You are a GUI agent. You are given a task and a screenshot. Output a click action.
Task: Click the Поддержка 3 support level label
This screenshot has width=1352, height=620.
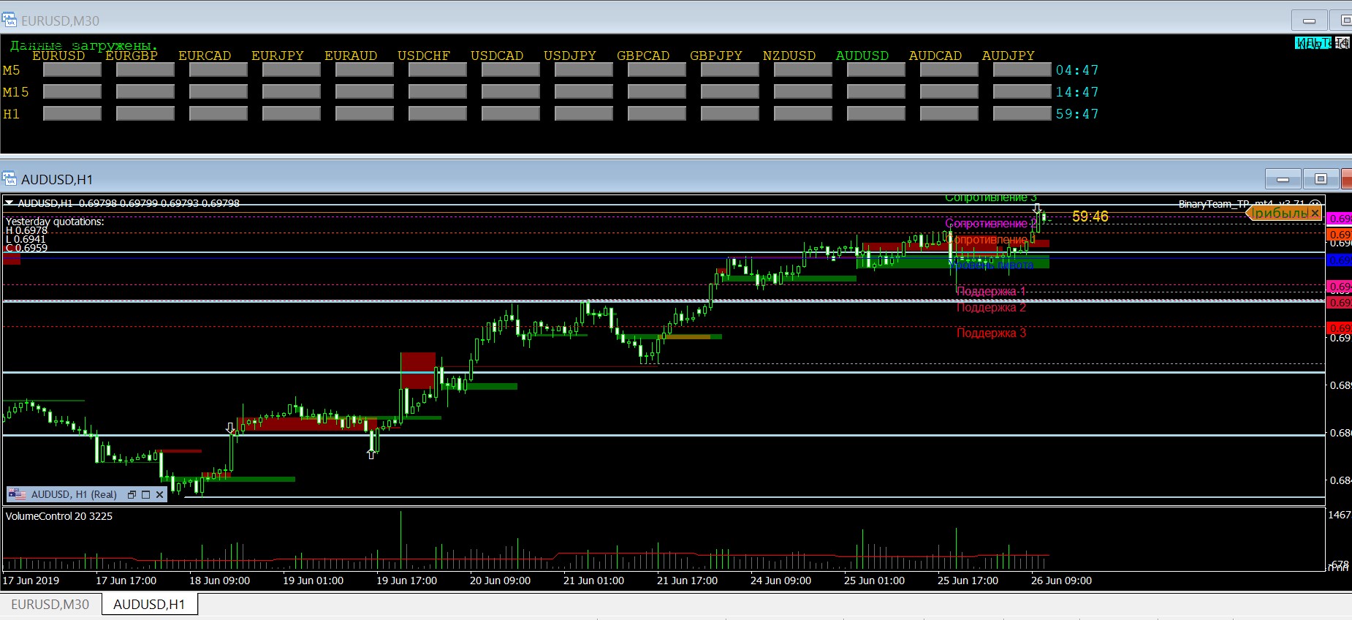991,333
